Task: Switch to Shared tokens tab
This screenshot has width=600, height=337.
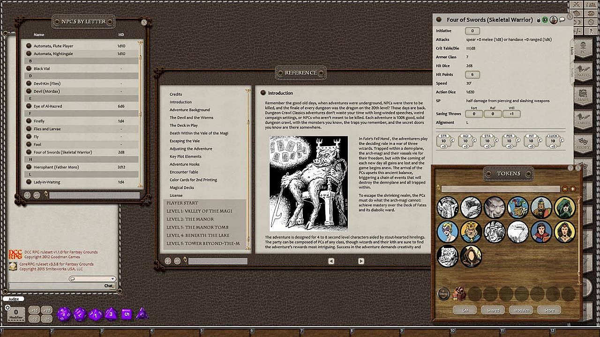Action: tap(493, 310)
